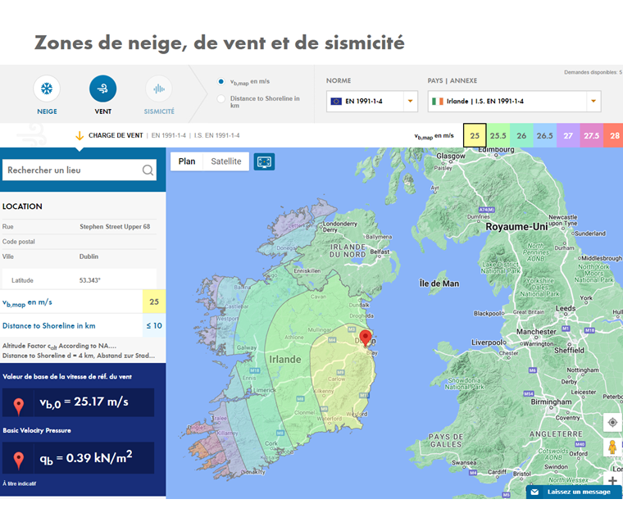Click the VENT label
Image resolution: width=623 pixels, height=531 pixels.
pyautogui.click(x=103, y=111)
